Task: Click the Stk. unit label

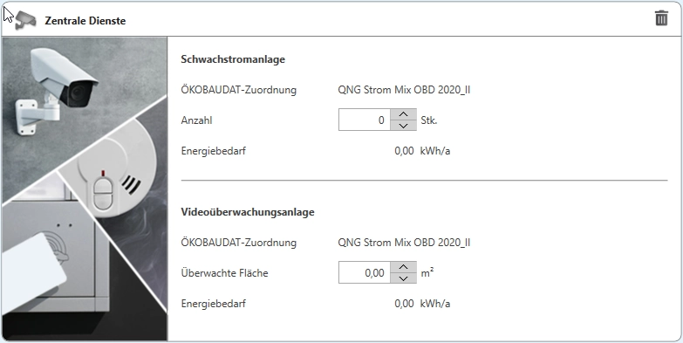Action: point(429,120)
